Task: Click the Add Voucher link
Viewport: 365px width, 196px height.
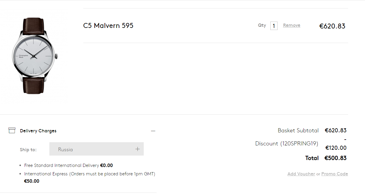Action: (x=301, y=174)
